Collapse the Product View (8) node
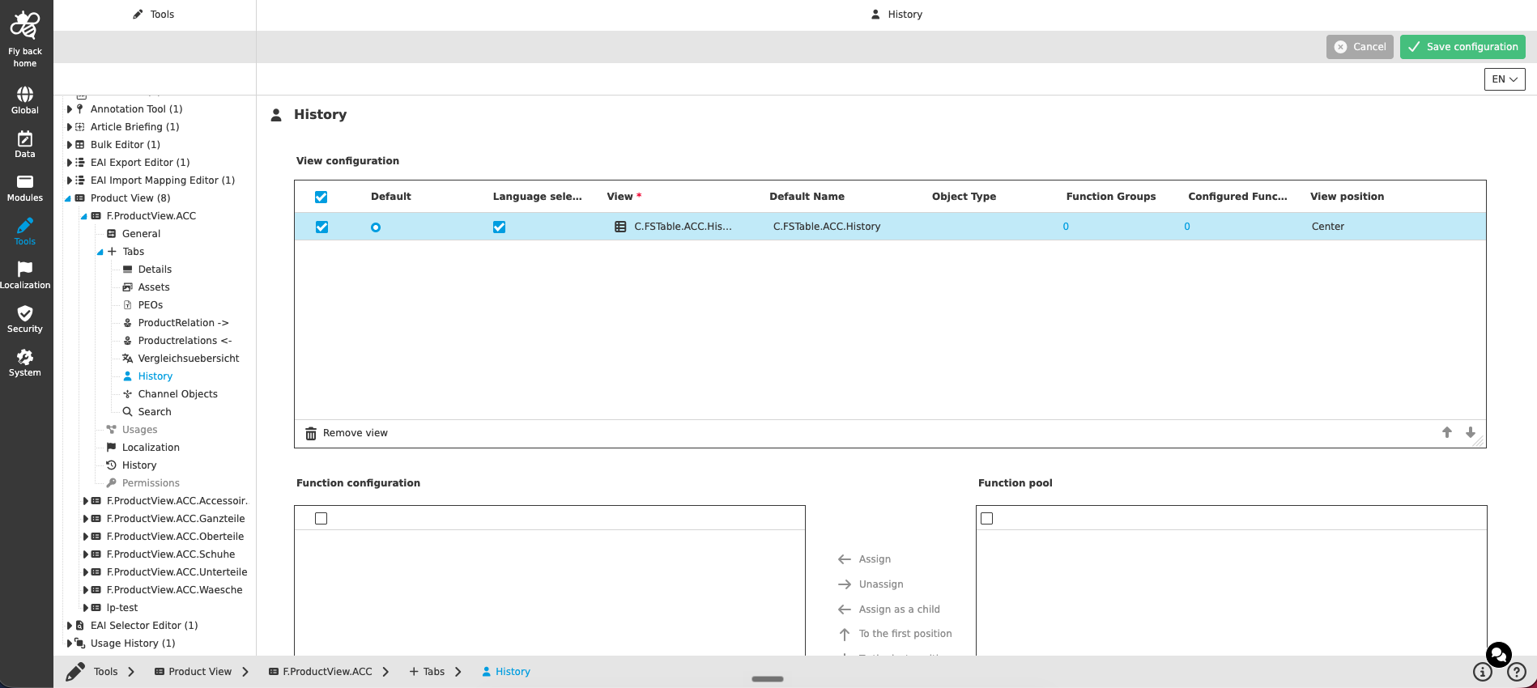Image resolution: width=1537 pixels, height=688 pixels. [69, 198]
